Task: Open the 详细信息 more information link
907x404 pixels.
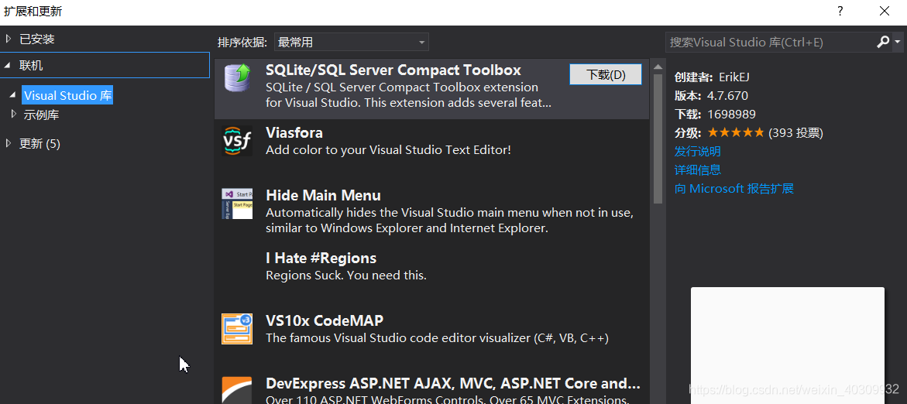Action: pyautogui.click(x=698, y=170)
